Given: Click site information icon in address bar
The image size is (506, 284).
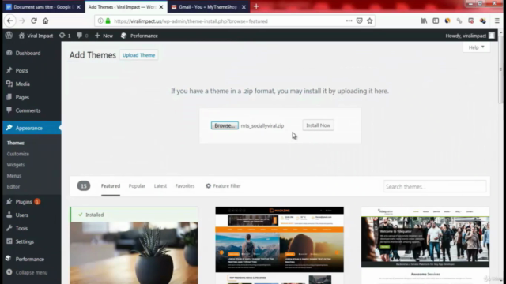Looking at the screenshot, I should (100, 21).
